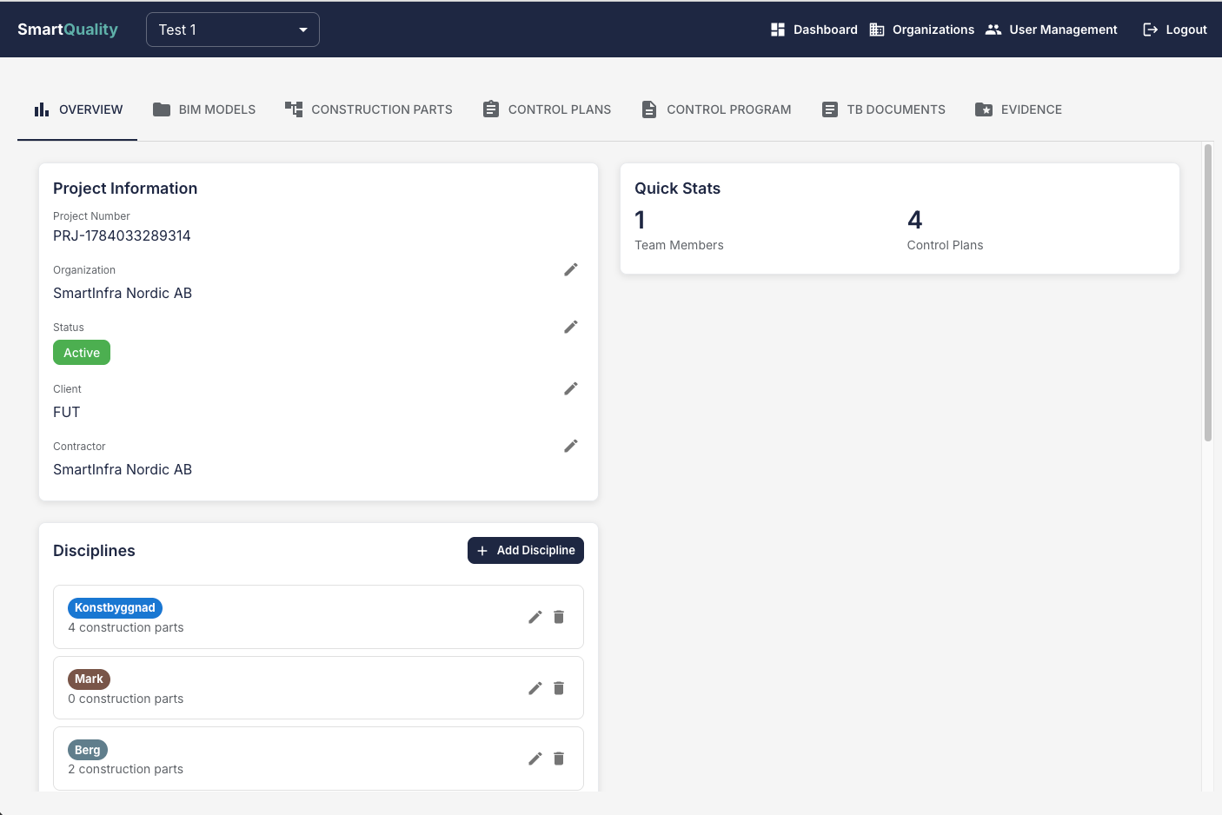The width and height of the screenshot is (1222, 815).
Task: Click the Dashboard grid icon
Action: click(778, 30)
